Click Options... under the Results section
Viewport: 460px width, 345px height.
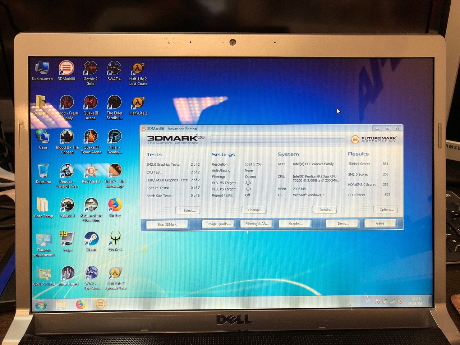pyautogui.click(x=386, y=209)
